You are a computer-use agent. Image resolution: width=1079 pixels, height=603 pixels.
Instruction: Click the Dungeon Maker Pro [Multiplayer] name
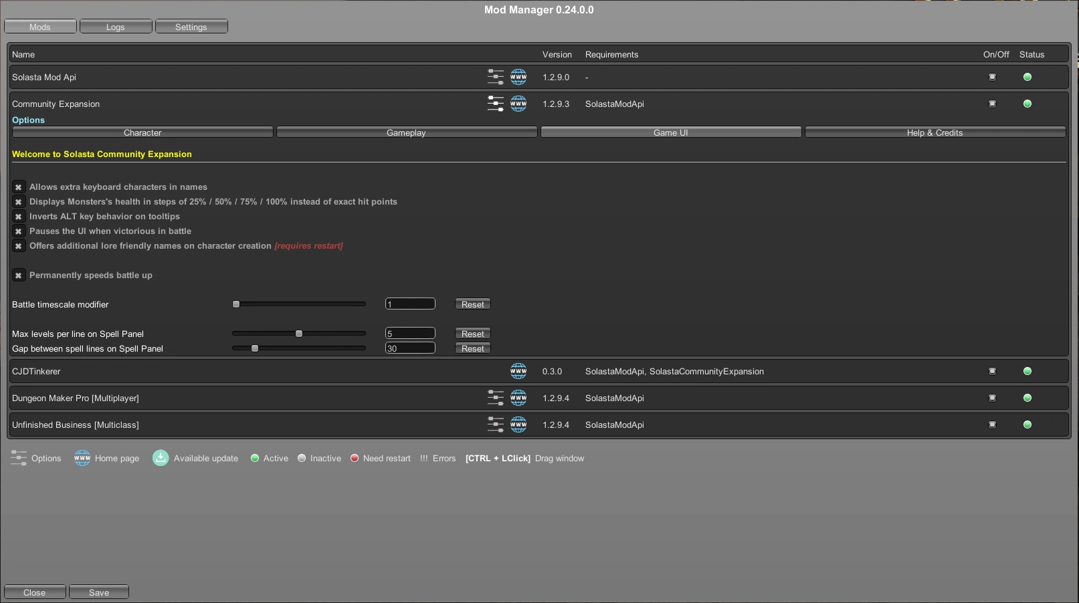(76, 398)
